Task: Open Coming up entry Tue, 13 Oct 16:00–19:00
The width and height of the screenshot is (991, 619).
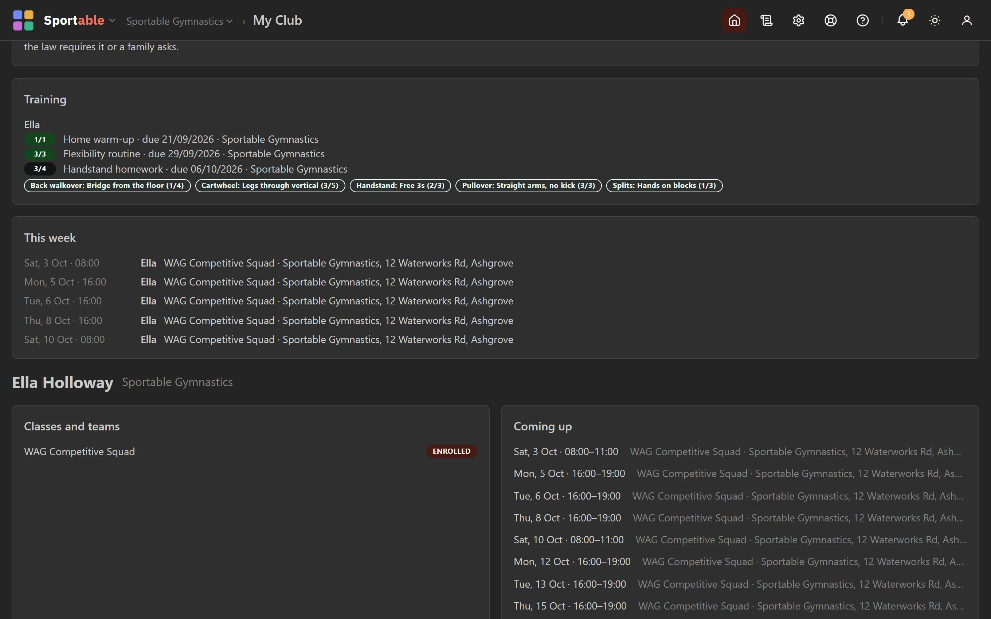Action: click(x=740, y=584)
